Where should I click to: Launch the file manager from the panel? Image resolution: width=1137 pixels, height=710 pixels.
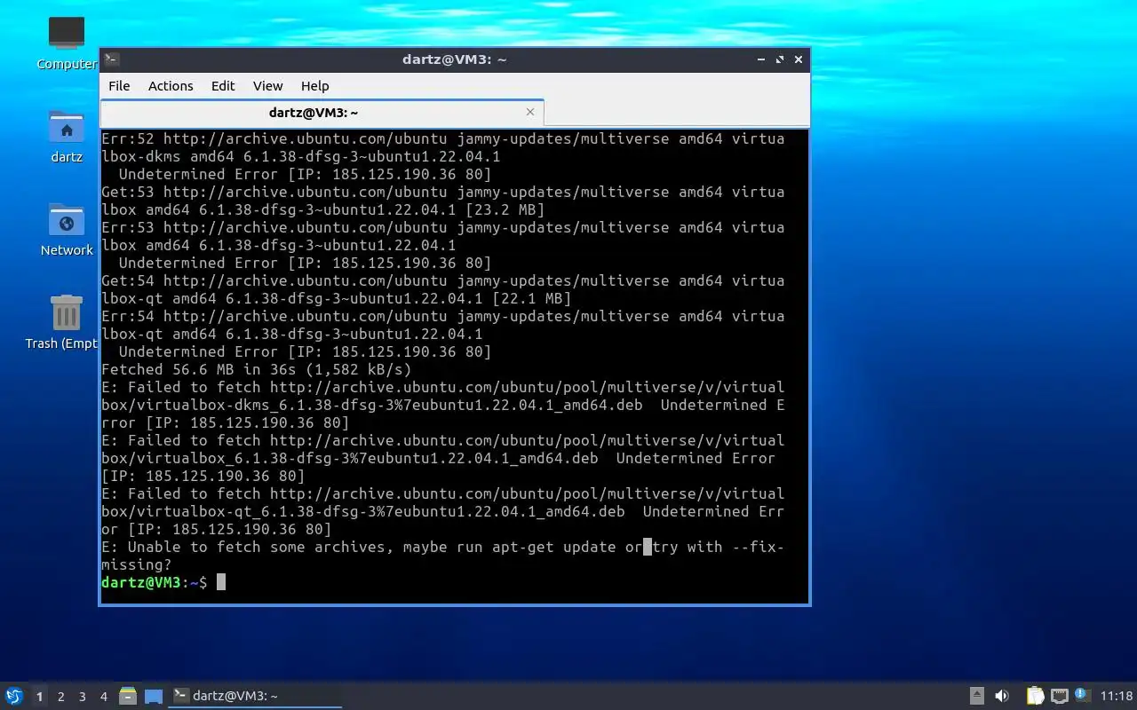coord(128,696)
